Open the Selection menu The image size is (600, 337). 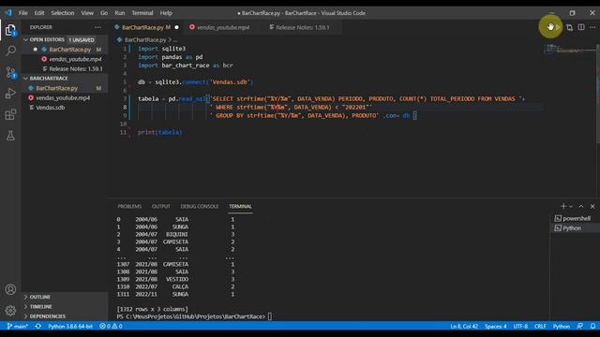click(63, 12)
